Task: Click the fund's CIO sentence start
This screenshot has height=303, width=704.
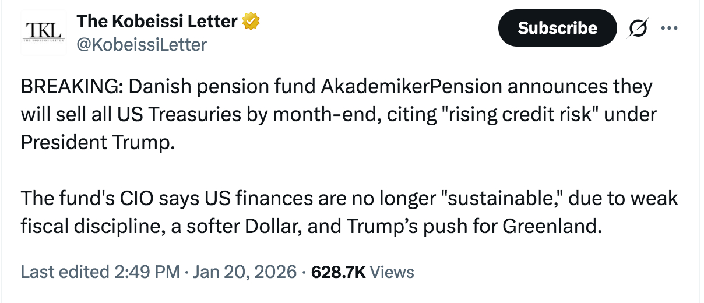Action: (93, 198)
